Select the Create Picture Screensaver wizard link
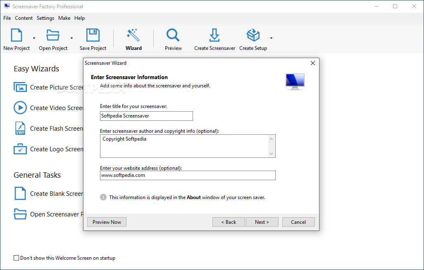The width and height of the screenshot is (424, 270). [57, 87]
